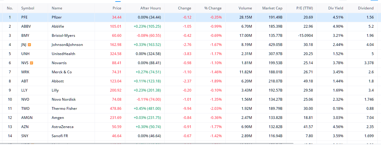Viewport: 381px width, 146px height.
Task: Click the Johnson&Johnson company name
Action: [67, 45]
